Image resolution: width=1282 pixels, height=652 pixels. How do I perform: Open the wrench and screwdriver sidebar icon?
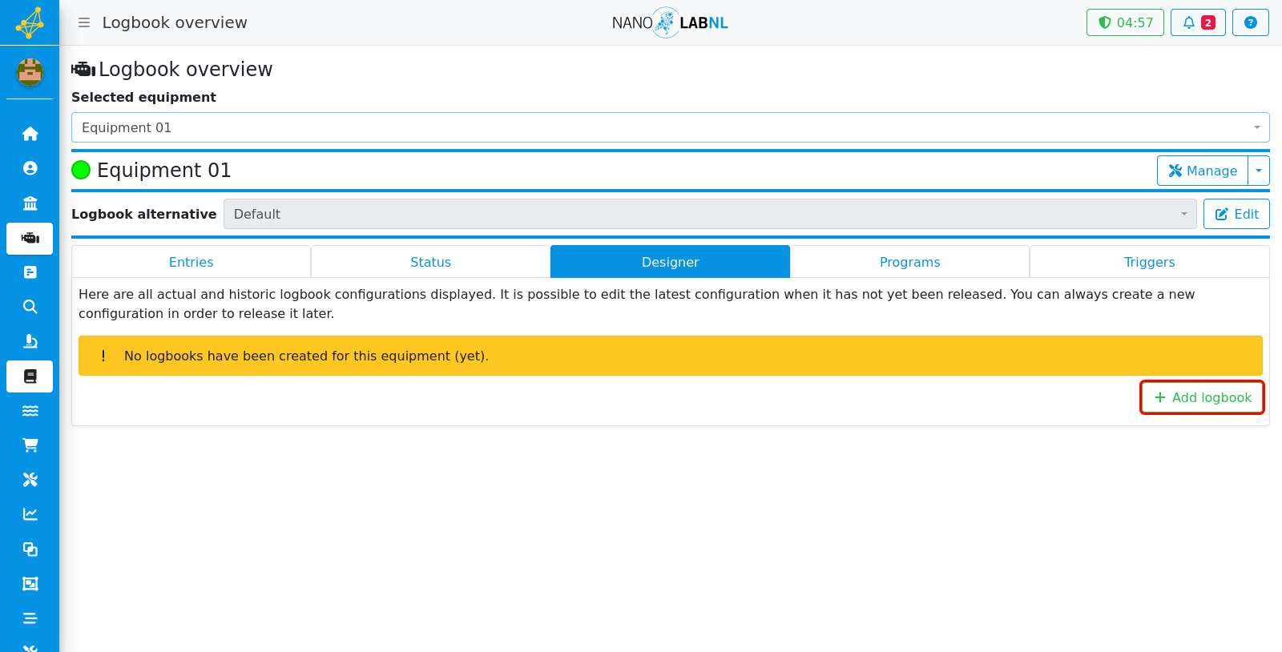click(x=30, y=480)
